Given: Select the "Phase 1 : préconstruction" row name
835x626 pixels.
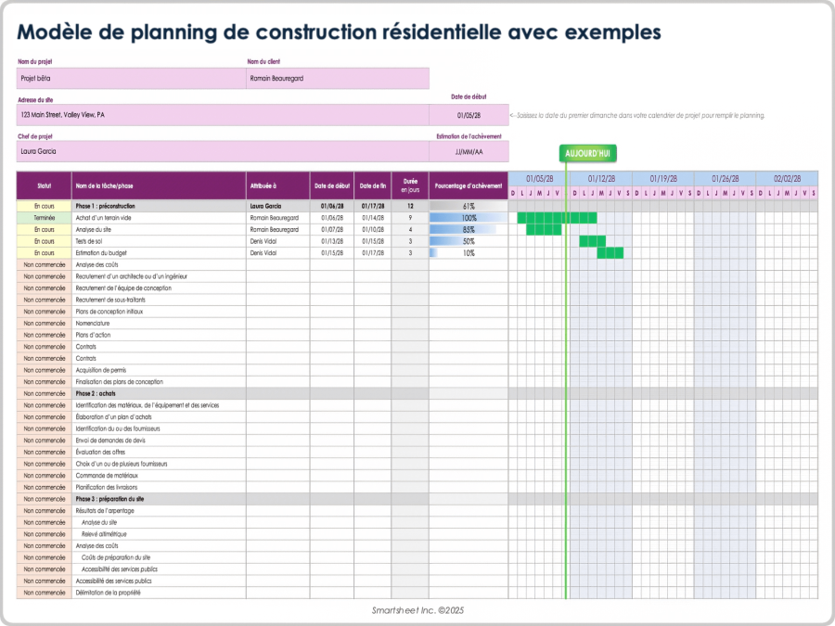Looking at the screenshot, I should click(x=106, y=206).
